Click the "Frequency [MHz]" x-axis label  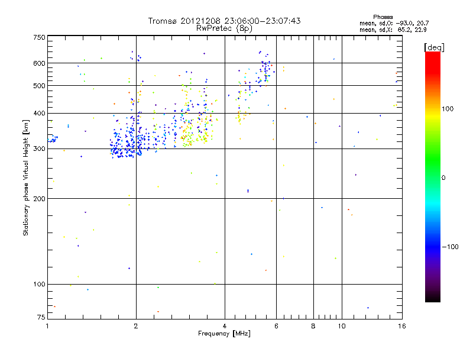tap(224, 334)
